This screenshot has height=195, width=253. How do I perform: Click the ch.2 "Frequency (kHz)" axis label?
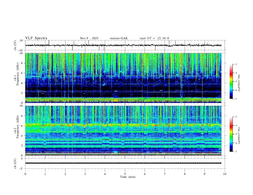click(x=18, y=127)
